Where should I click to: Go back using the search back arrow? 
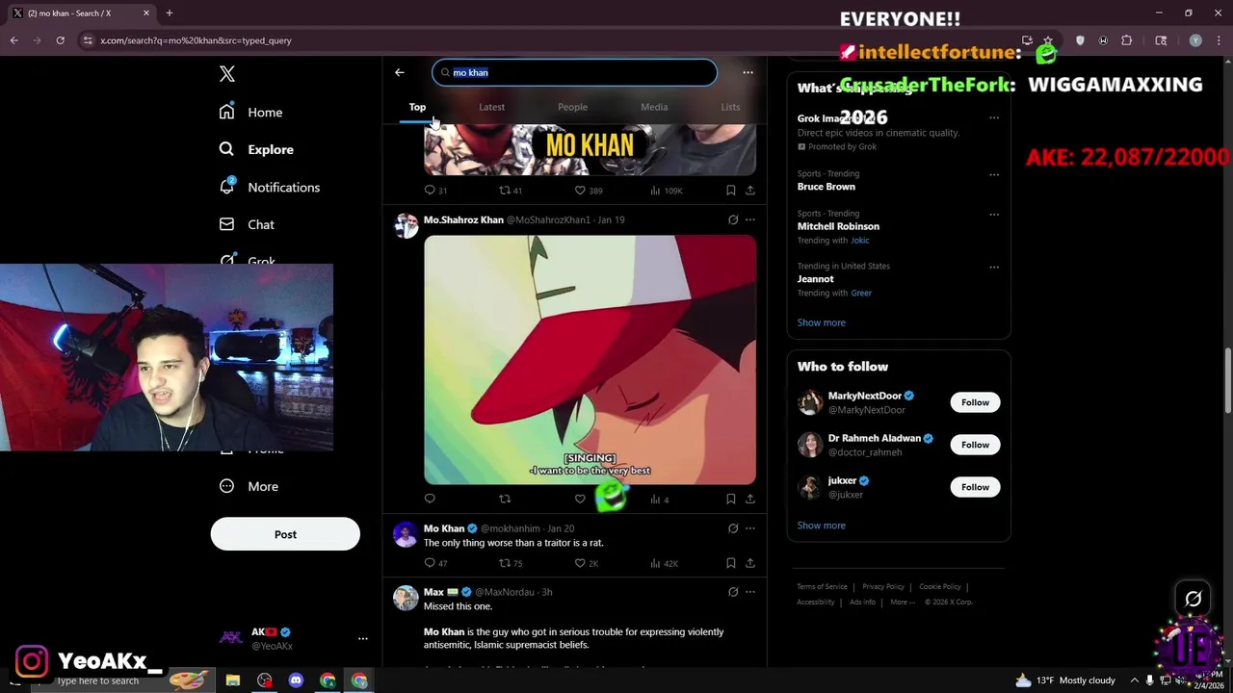point(400,72)
